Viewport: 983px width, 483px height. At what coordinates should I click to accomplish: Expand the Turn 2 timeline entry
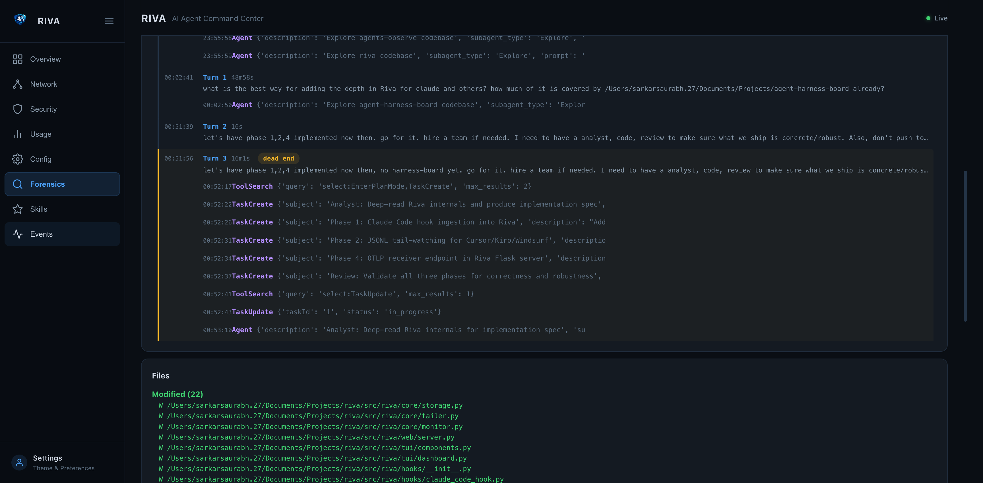click(214, 126)
